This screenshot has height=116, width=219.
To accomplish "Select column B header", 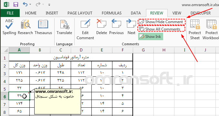I will [x=40, y=50].
